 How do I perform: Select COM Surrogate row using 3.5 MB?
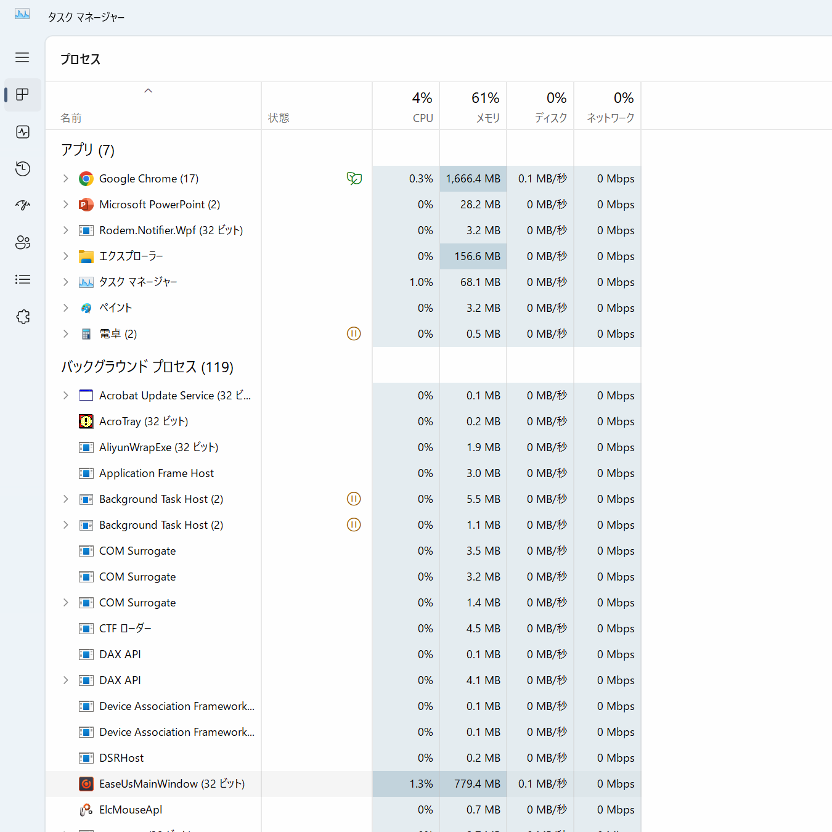[x=343, y=551]
